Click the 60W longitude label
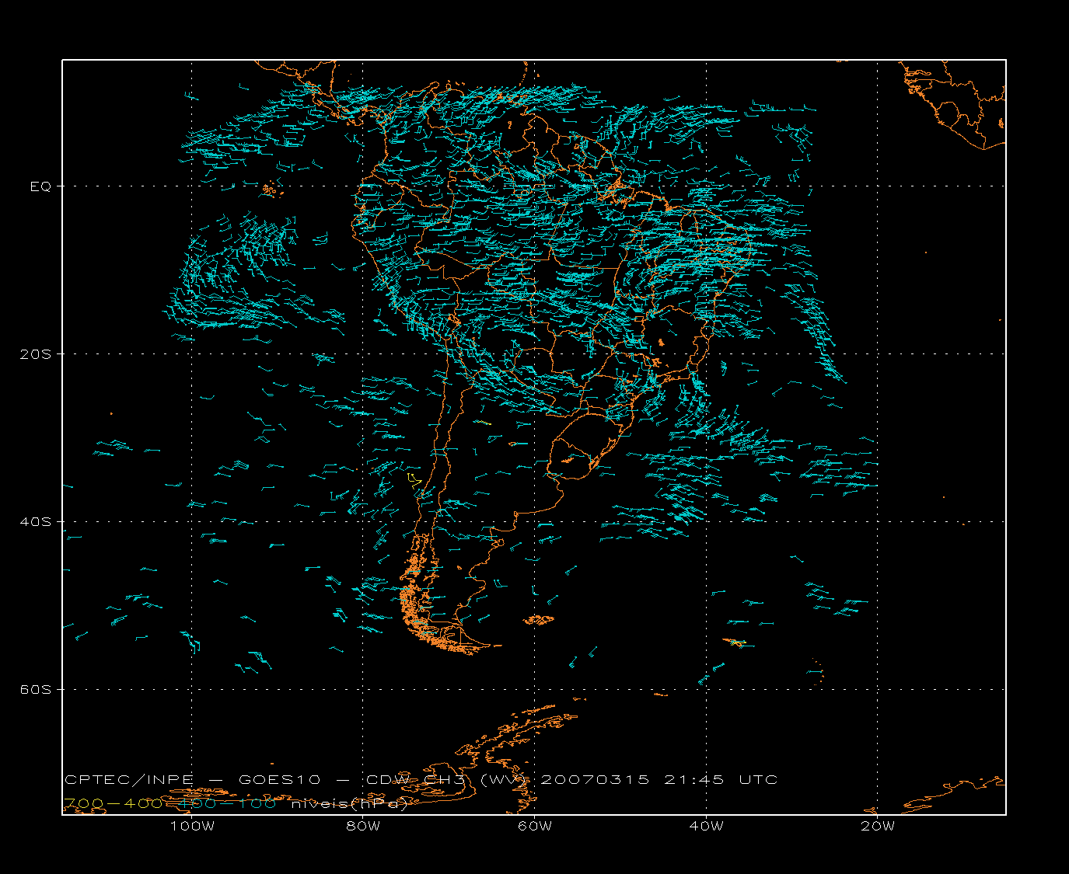The image size is (1069, 874). pos(535,826)
